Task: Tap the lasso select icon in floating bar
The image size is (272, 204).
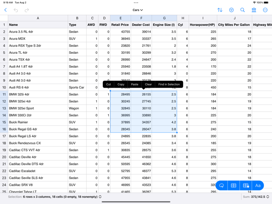Action: click(x=222, y=185)
